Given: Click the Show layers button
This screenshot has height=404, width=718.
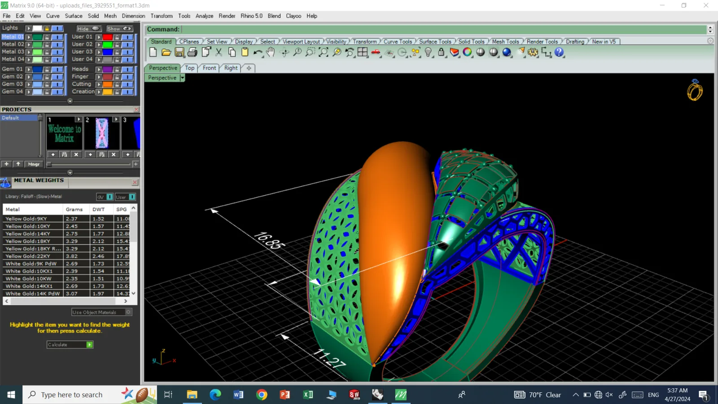Looking at the screenshot, I should (x=119, y=29).
